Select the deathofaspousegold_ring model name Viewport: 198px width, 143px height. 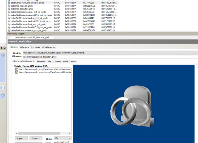coord(45,69)
